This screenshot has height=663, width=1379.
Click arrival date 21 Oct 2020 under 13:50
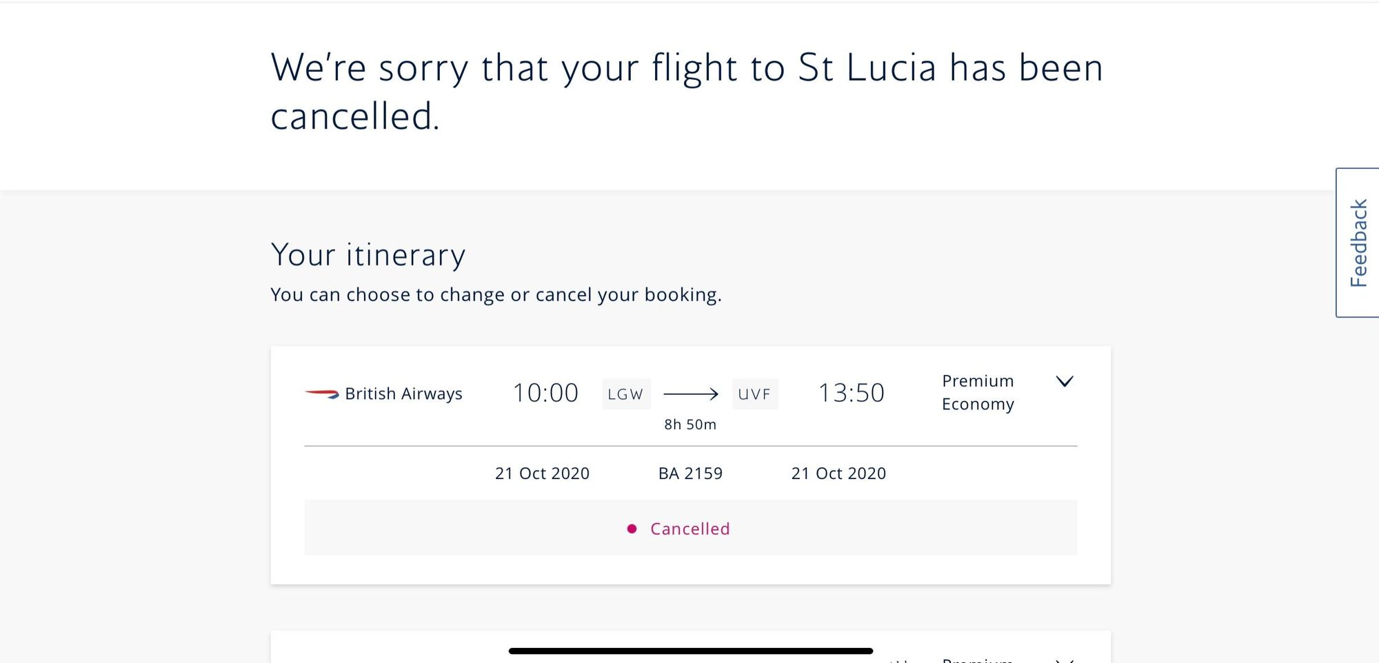click(x=838, y=473)
